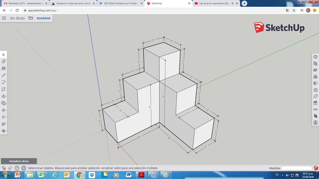The image size is (319, 179).
Task: Open the translate page icon
Action: (x=287, y=10)
